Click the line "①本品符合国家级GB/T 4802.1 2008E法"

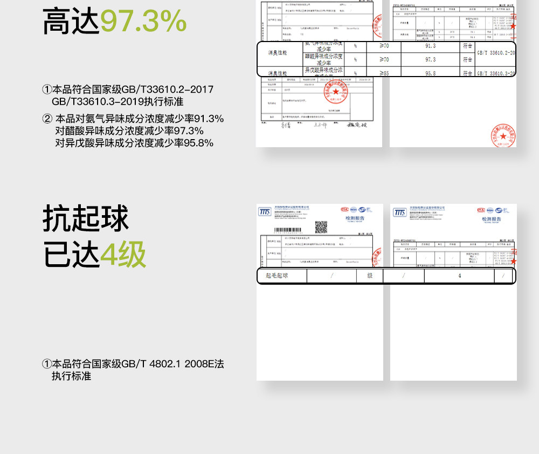(133, 364)
